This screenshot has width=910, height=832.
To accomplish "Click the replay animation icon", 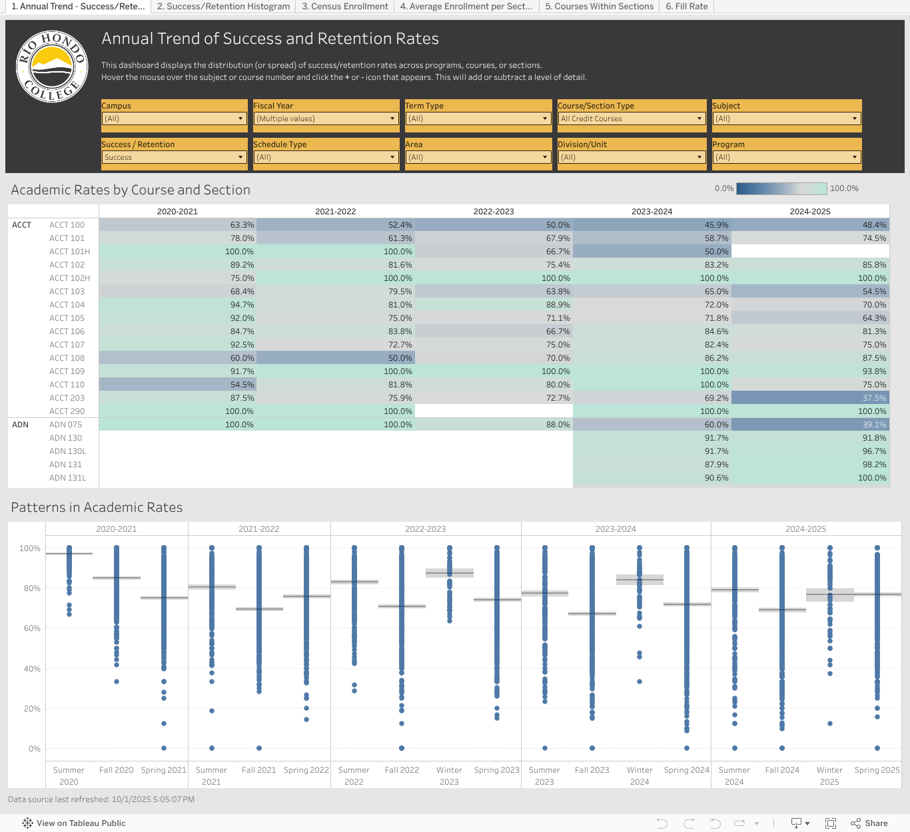I will click(740, 823).
